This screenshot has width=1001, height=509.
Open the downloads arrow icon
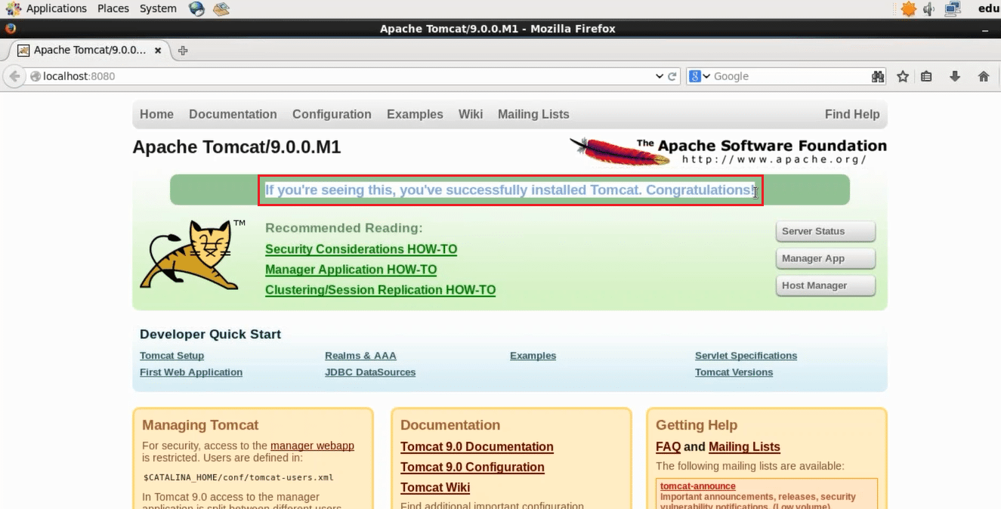click(955, 76)
